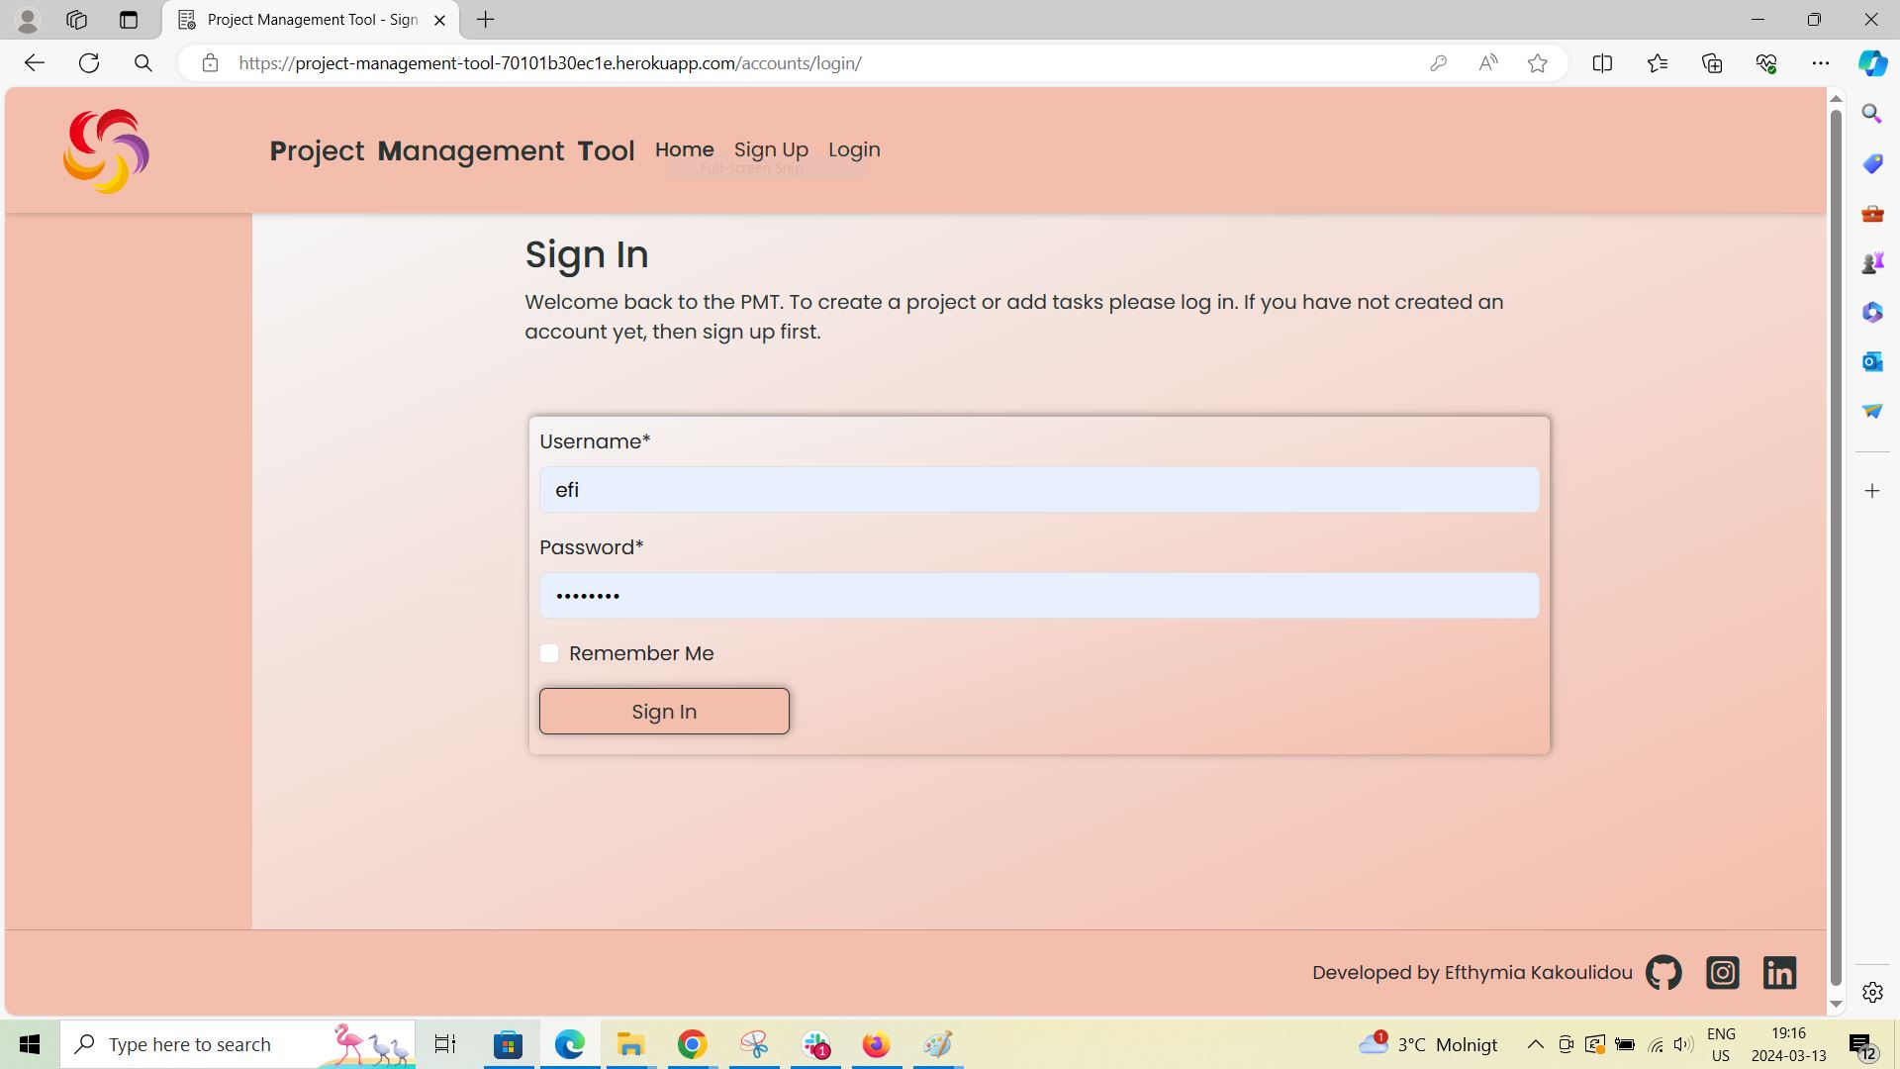Screen dimensions: 1900x1069
Task: Open the Tools briefcase icon in sidebar
Action: (1871, 213)
